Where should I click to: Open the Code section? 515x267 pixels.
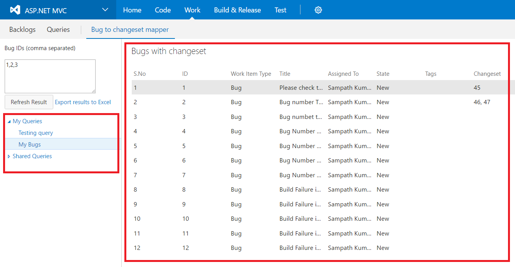point(162,10)
